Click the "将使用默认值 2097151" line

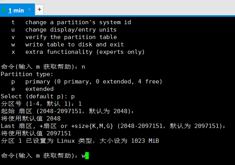[x=36, y=133]
